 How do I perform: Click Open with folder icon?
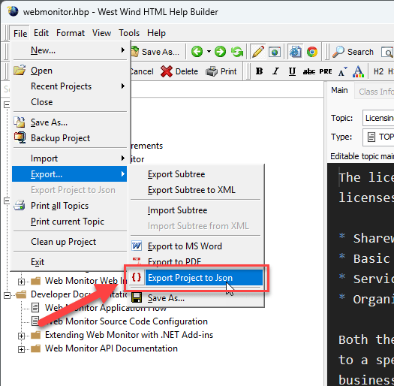pyautogui.click(x=69, y=71)
